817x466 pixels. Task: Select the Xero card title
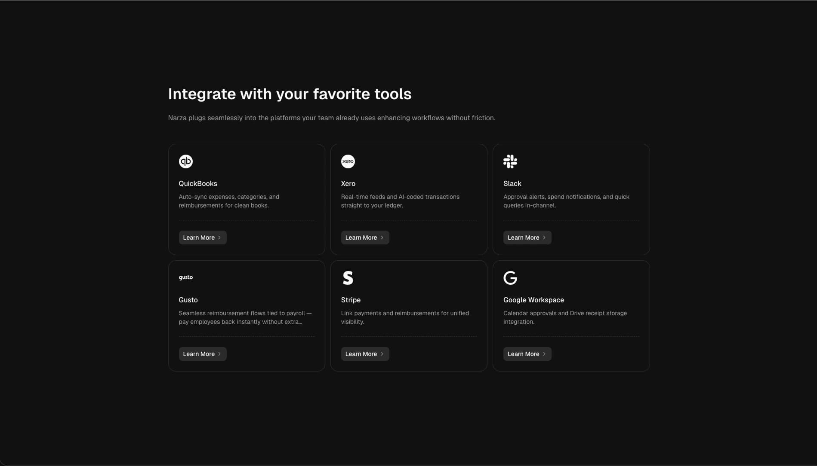tap(348, 183)
